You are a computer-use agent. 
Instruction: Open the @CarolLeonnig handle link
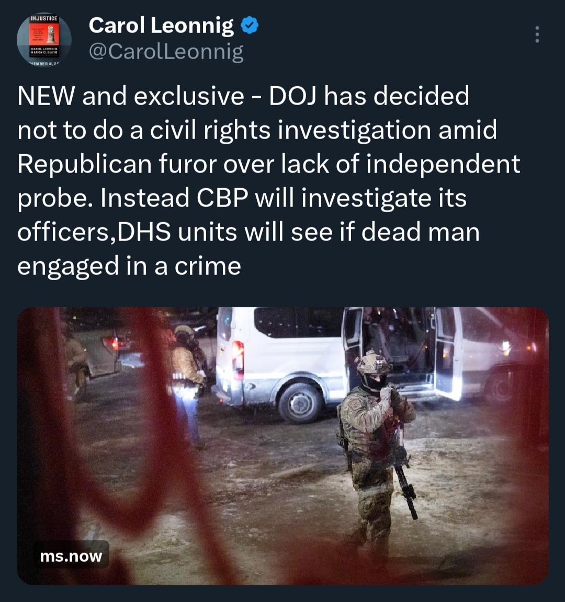(166, 52)
